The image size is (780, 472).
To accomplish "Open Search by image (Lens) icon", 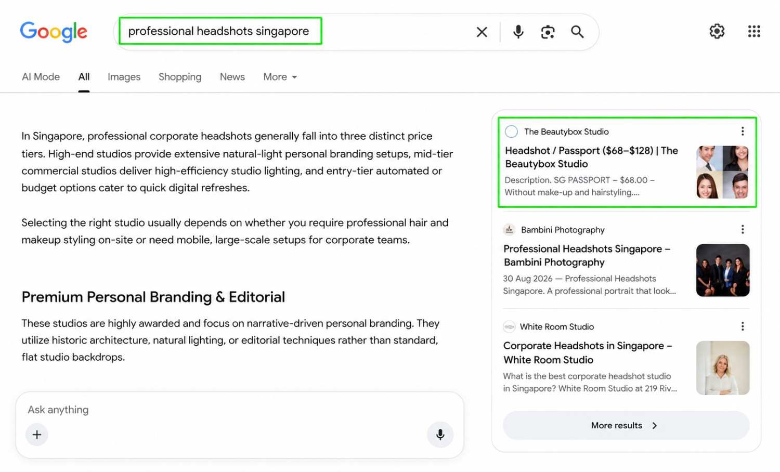I will 548,32.
